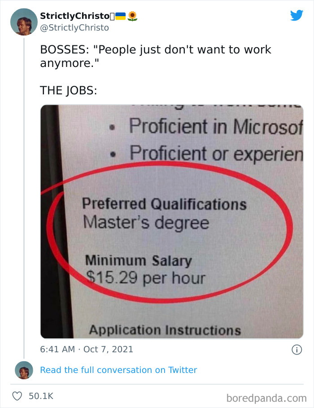Click "Preferred Qualifications" heading in the photo
Screen dimensions: 314x408
pos(164,204)
